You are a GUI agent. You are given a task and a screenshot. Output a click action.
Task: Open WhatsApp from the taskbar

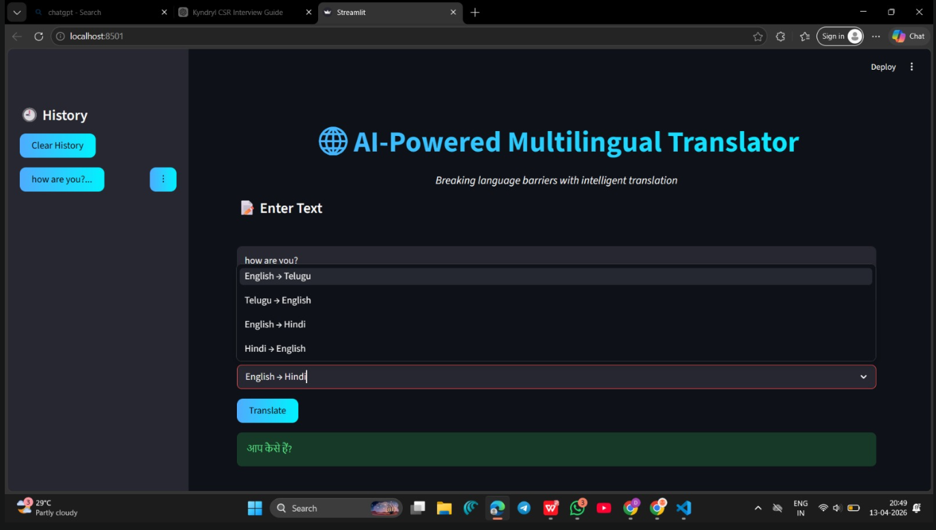pyautogui.click(x=578, y=508)
